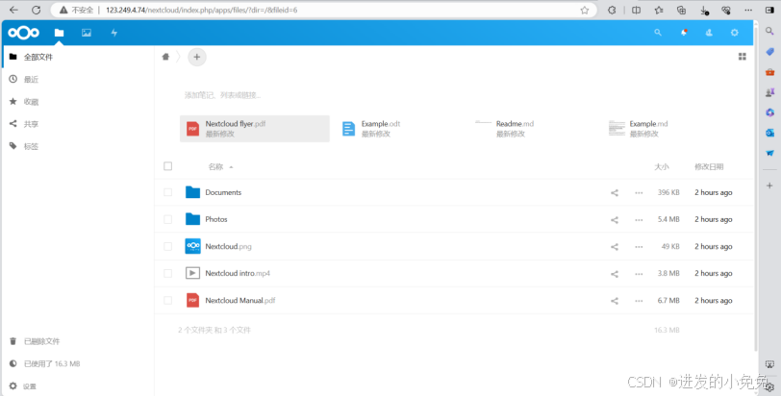781x397 pixels.
Task: Open browser favorites list icon
Action: pyautogui.click(x=659, y=10)
